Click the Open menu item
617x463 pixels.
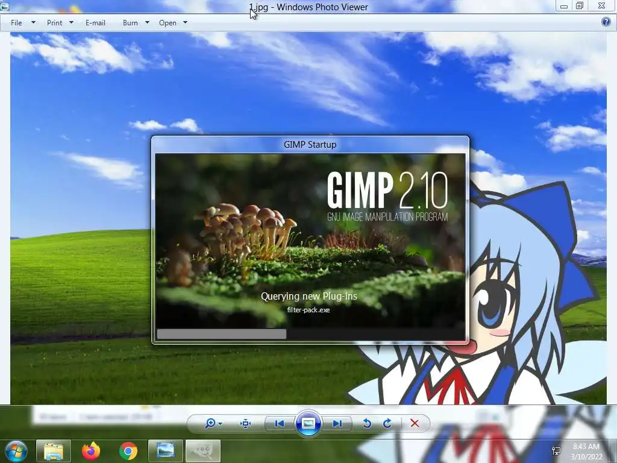pos(168,23)
